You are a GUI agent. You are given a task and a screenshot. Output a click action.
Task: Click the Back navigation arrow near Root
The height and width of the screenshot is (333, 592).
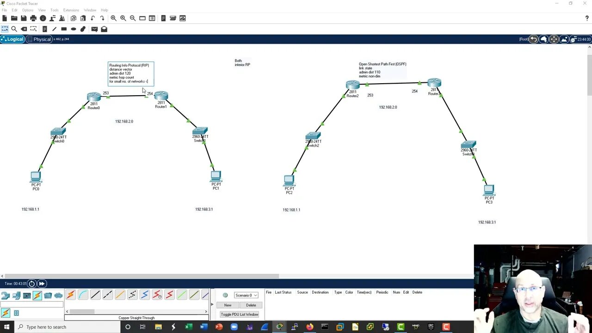tap(534, 39)
